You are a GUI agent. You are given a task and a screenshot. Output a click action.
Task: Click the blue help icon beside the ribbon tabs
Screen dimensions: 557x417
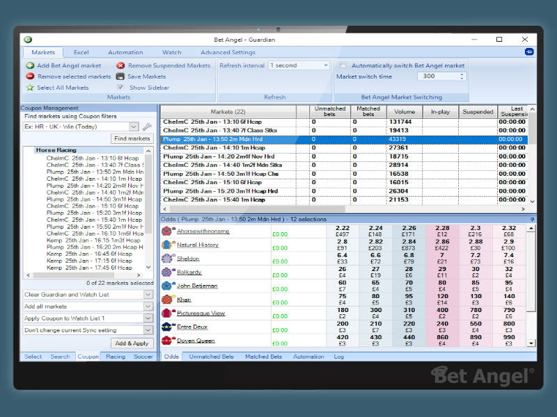(x=529, y=51)
